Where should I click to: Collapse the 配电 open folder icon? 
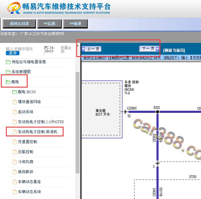[x=8, y=82]
